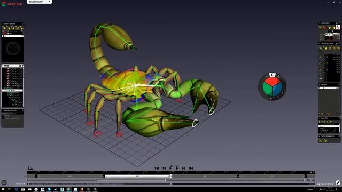
Task: Click the red-marked second icon in the Stacker toolbar
Action: 325,27
